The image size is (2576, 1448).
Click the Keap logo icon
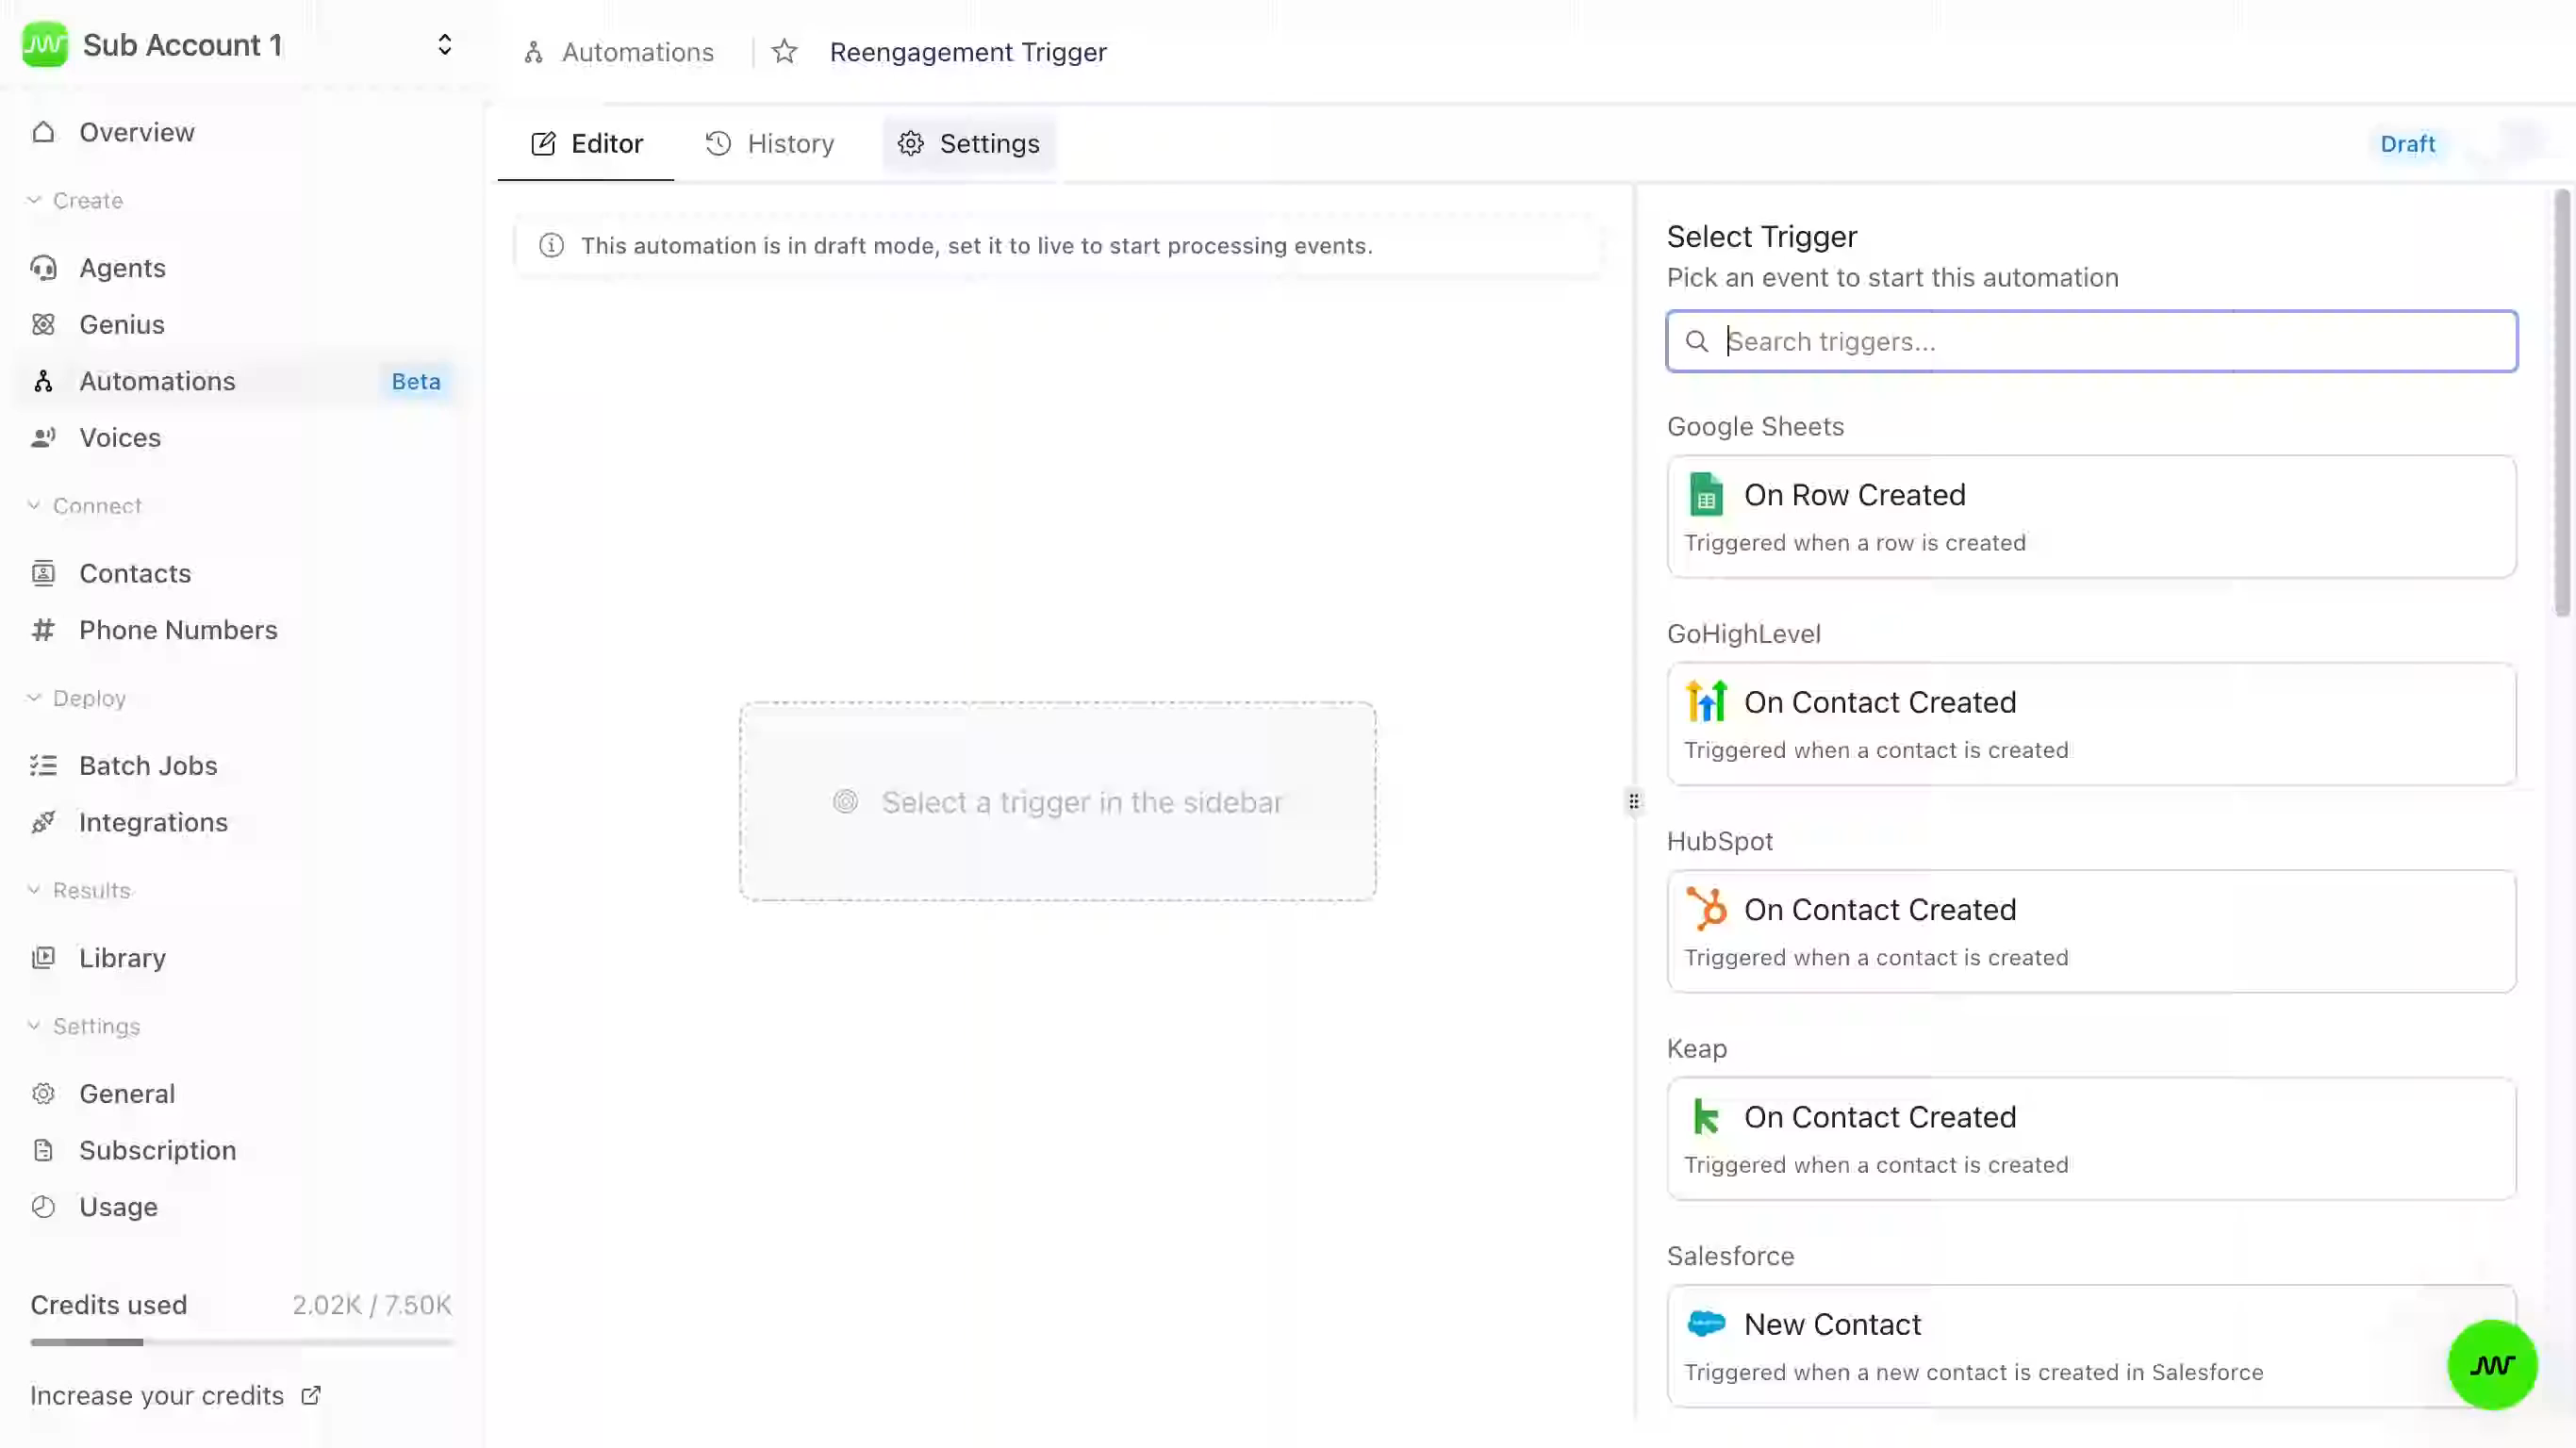[x=1706, y=1116]
